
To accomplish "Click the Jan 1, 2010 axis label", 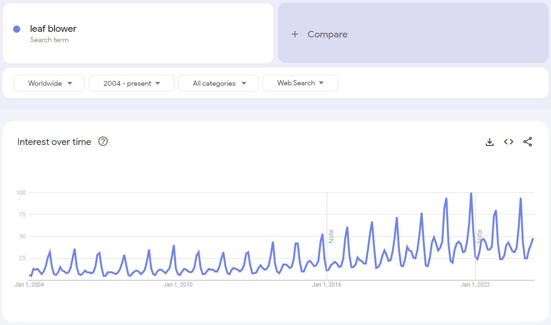I will coord(178,285).
